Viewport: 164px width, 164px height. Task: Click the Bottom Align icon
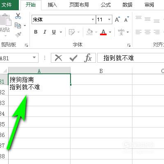(157, 21)
